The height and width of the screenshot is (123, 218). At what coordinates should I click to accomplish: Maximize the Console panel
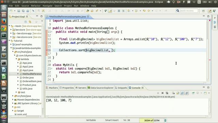pyautogui.click(x=208, y=87)
